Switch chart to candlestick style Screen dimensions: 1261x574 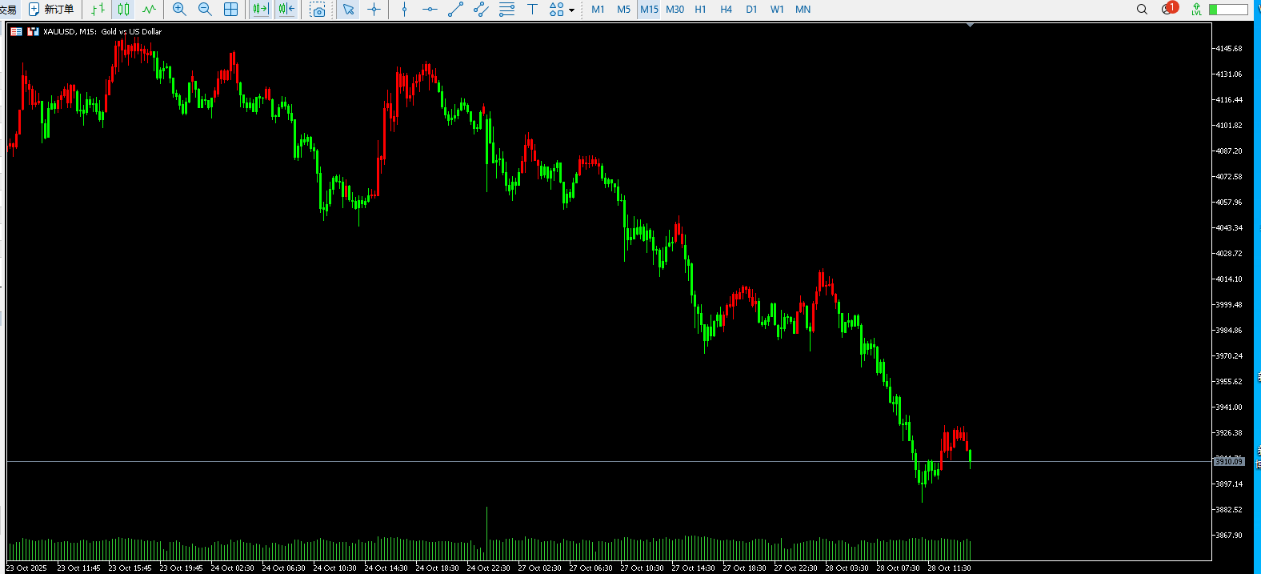(123, 10)
